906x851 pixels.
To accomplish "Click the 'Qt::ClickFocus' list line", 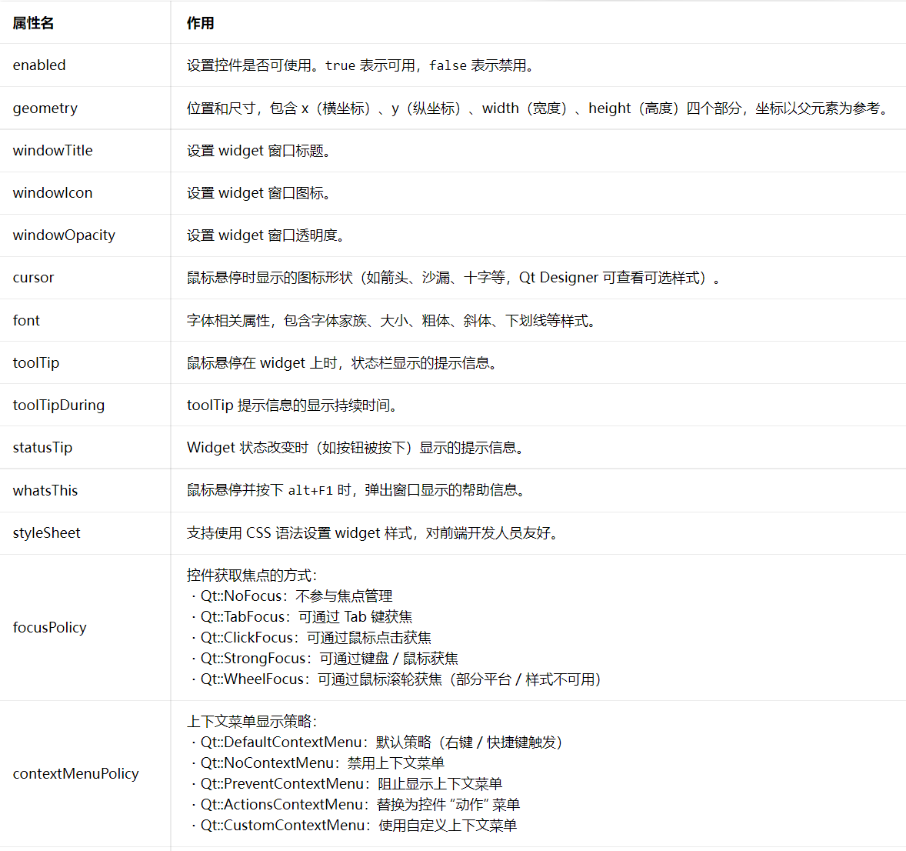I will click(311, 638).
